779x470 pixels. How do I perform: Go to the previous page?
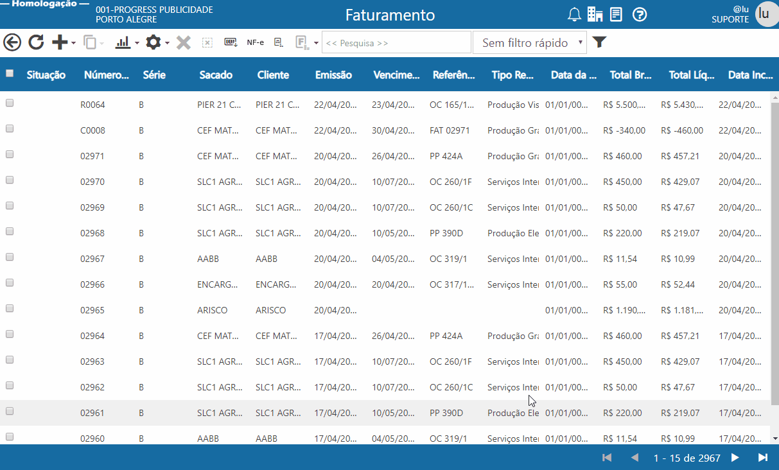click(635, 458)
